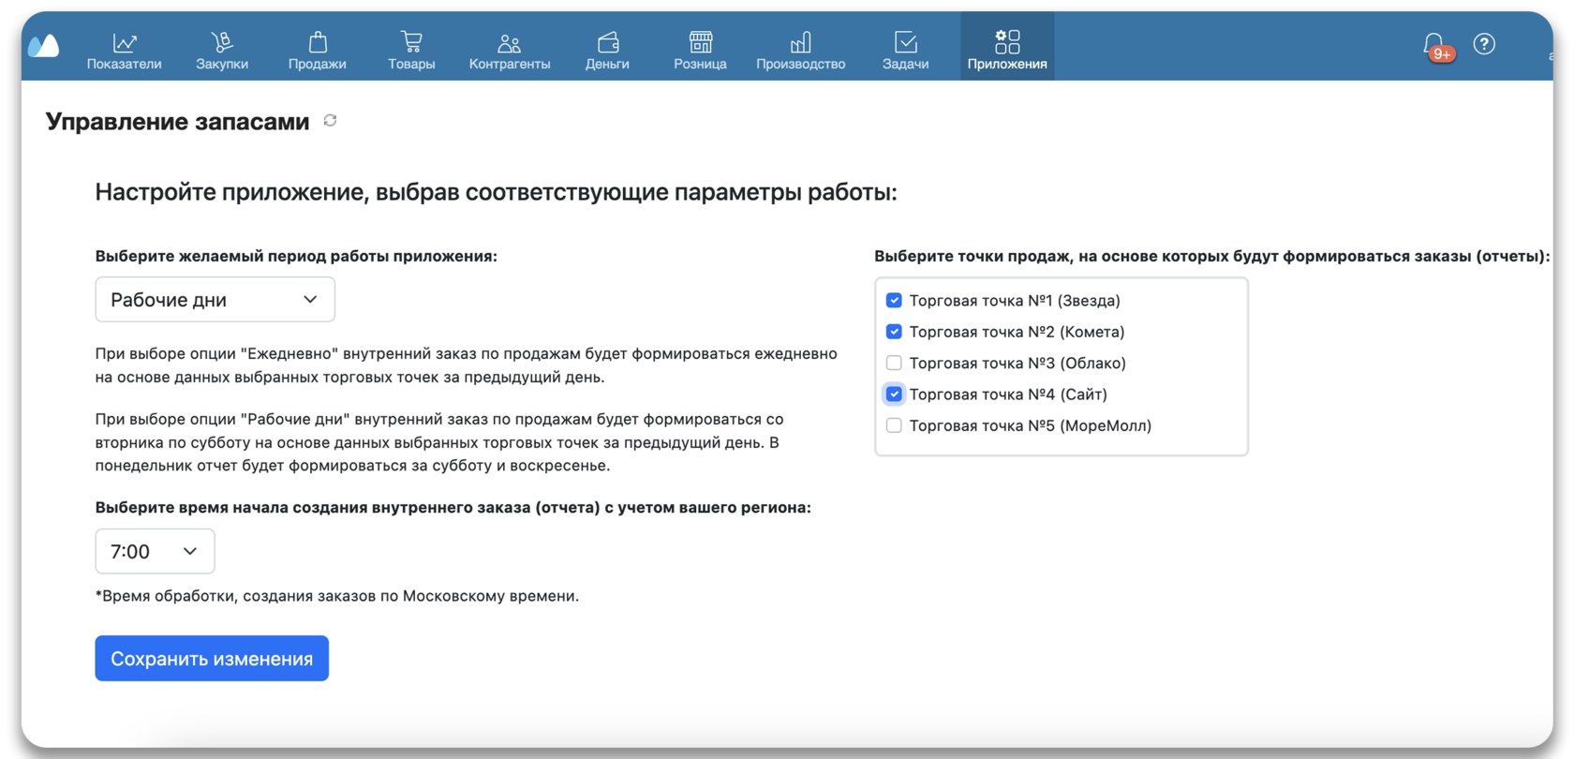
Task: Click the MoySklad logo icon
Action: [x=43, y=45]
